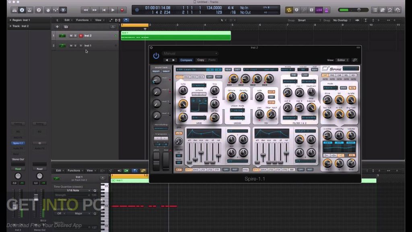Mute the Inst 1 track
The image size is (412, 232).
(71, 46)
